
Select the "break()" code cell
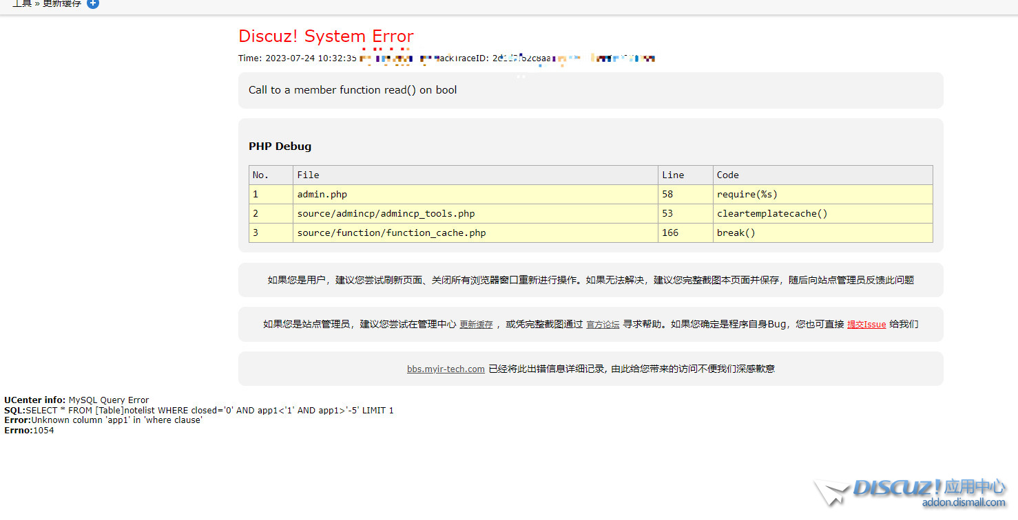pyautogui.click(x=823, y=233)
